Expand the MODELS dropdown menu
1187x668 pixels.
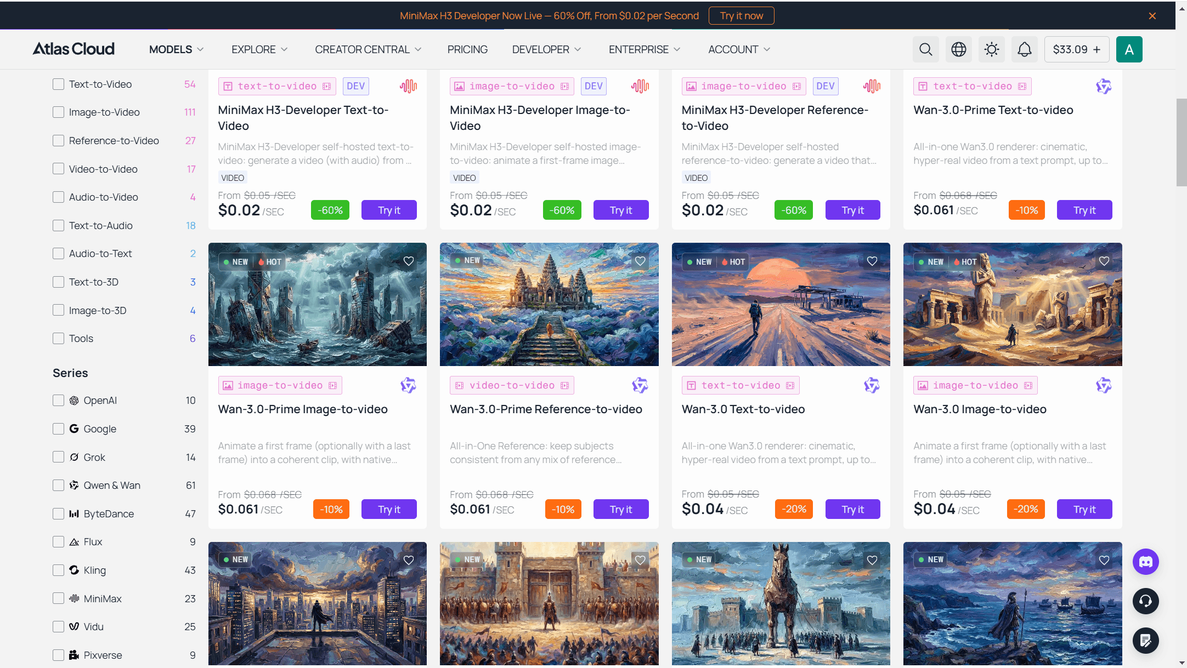point(177,49)
